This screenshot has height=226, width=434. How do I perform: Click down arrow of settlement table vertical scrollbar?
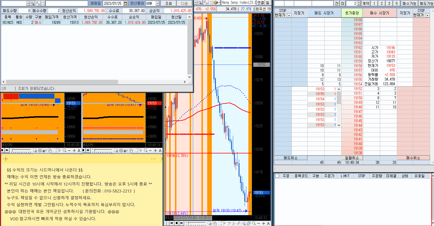coord(189,77)
